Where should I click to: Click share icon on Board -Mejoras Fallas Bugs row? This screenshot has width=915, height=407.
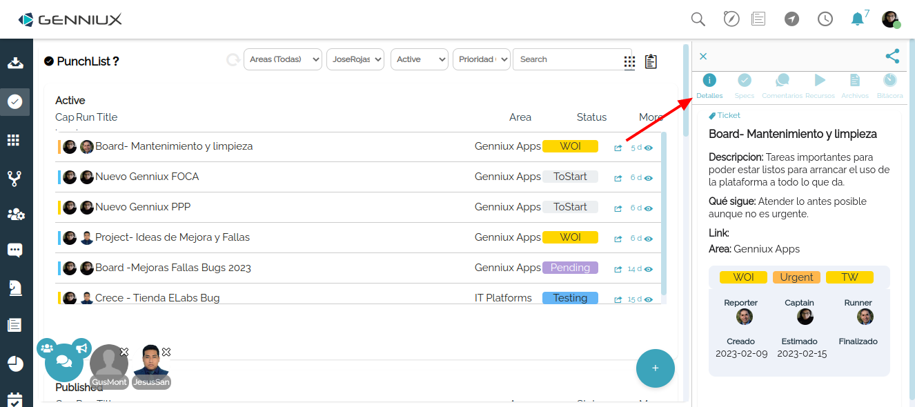click(618, 269)
